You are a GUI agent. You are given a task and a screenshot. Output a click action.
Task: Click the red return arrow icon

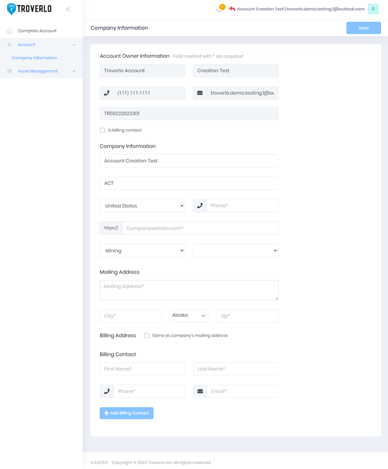pyautogui.click(x=232, y=9)
